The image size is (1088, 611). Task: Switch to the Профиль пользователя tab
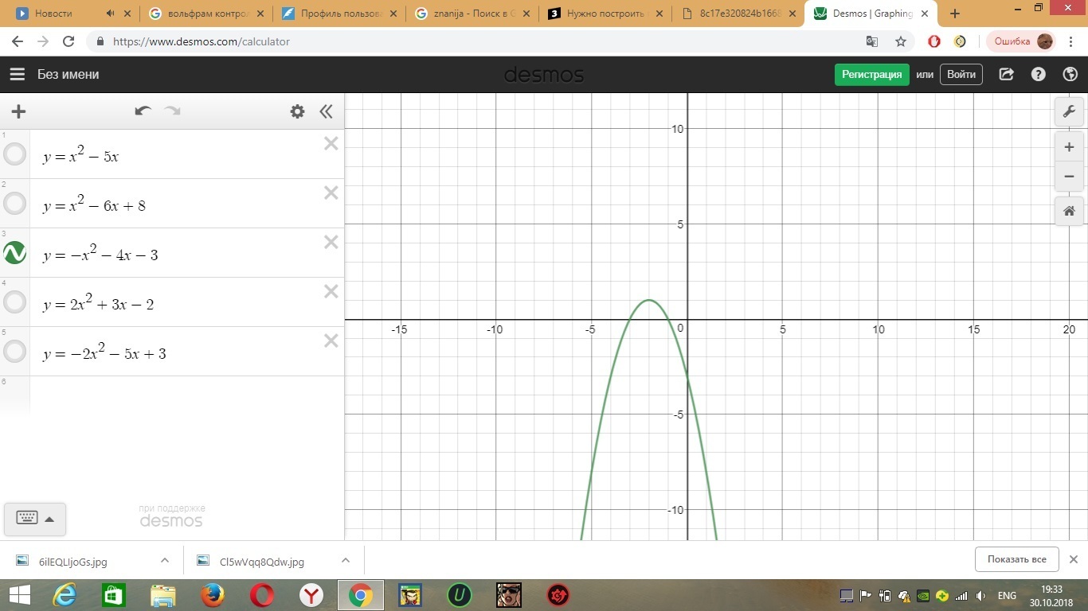(339, 14)
